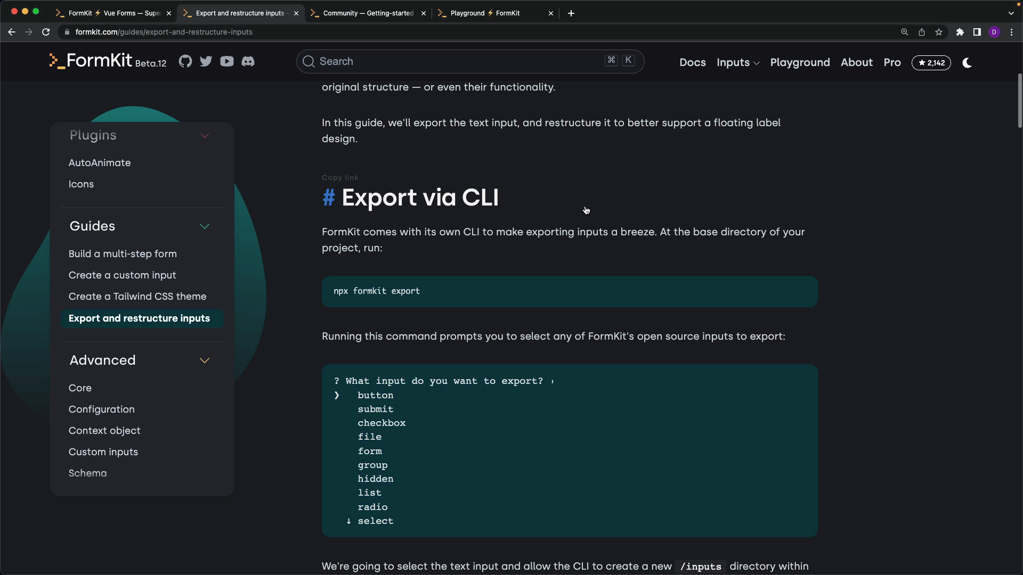Image resolution: width=1023 pixels, height=575 pixels.
Task: Click the page vertical scrollbar
Action: tap(1019, 101)
